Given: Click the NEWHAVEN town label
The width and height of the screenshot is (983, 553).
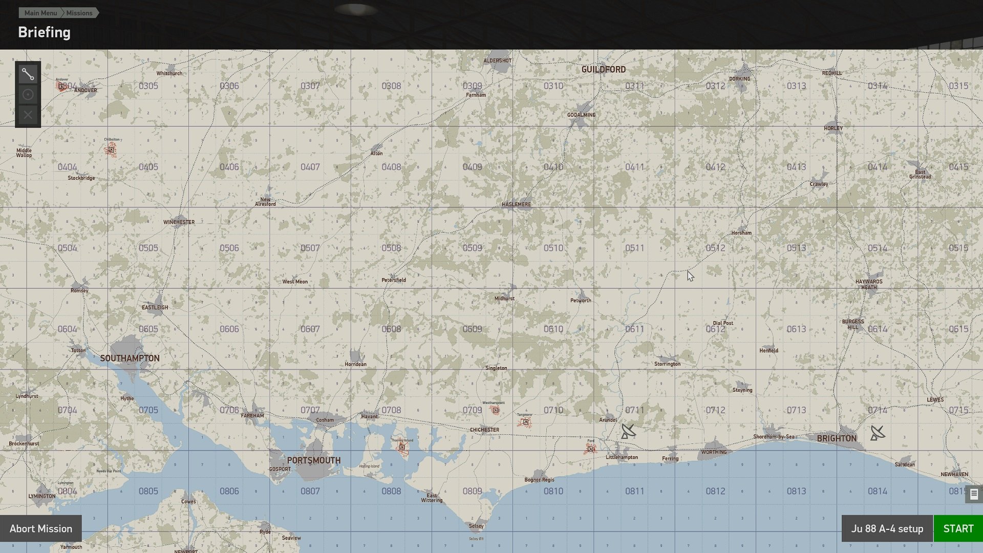Looking at the screenshot, I should [954, 475].
